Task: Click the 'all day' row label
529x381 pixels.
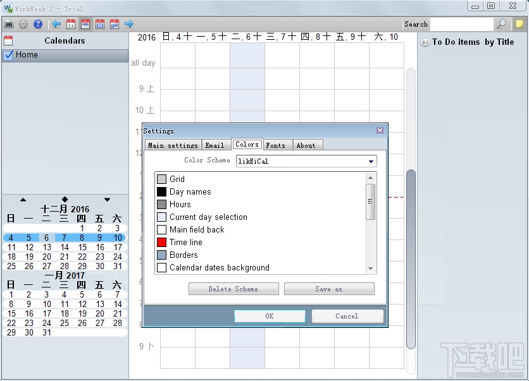Action: coord(143,63)
